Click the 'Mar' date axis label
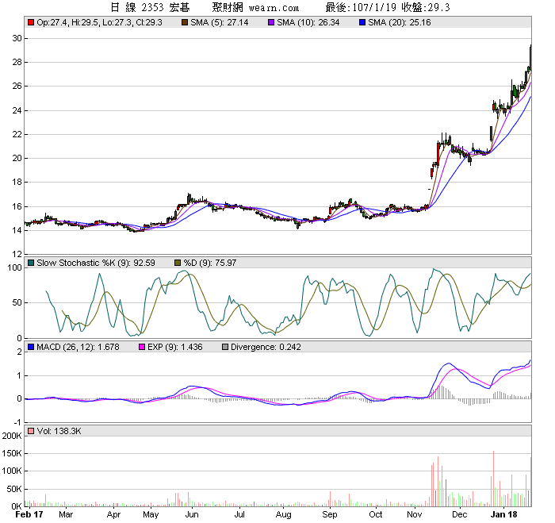Image resolution: width=555 pixels, height=523 pixels. click(x=66, y=514)
